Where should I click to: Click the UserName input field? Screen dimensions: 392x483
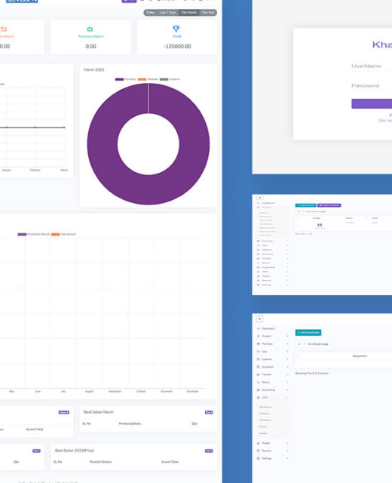pyautogui.click(x=372, y=66)
